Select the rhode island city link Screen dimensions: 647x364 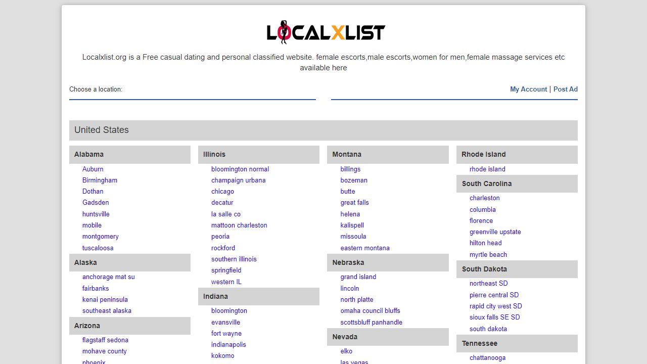[487, 169]
